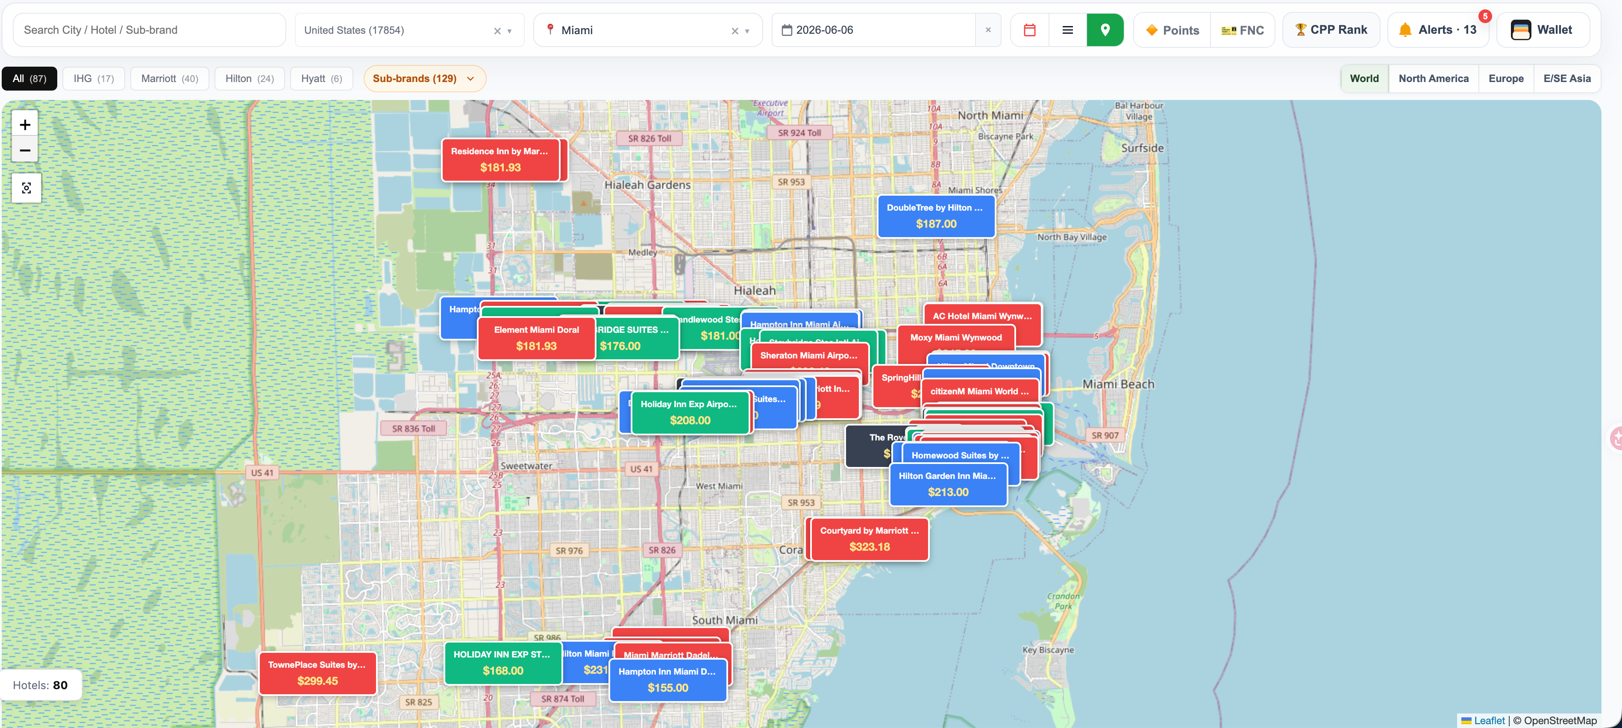Zoom out on the map
This screenshot has height=728, width=1622.
pyautogui.click(x=25, y=150)
